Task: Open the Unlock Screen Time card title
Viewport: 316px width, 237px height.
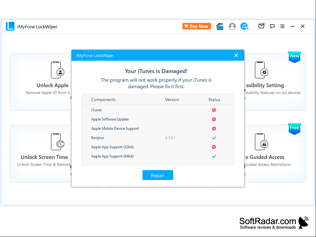Action: [44, 157]
